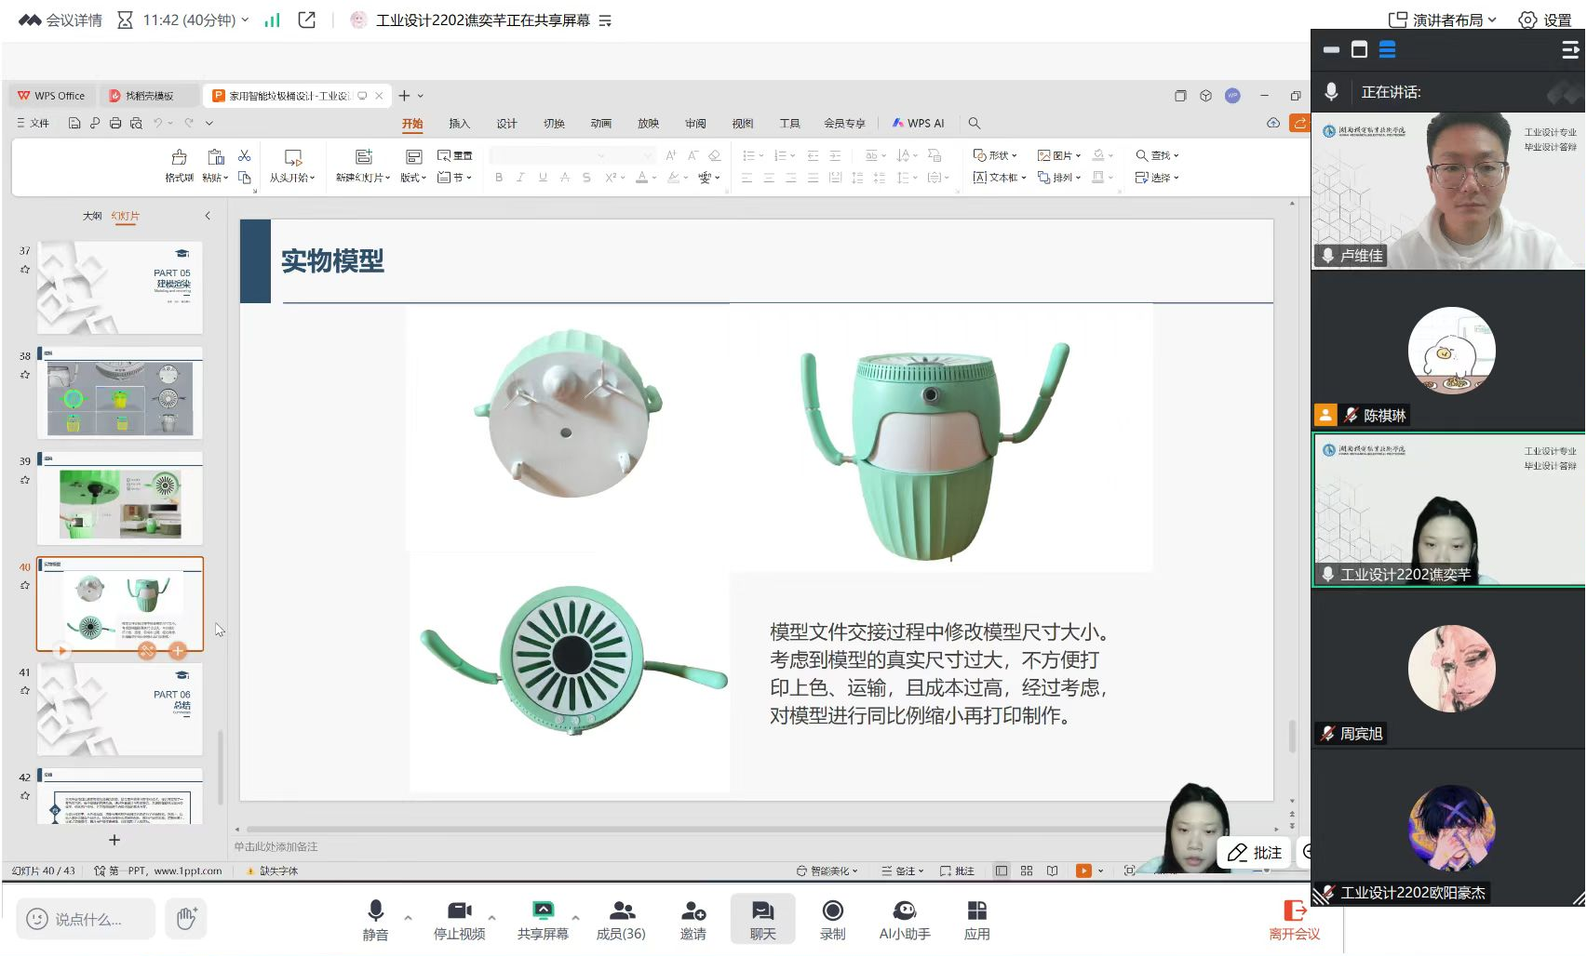This screenshot has width=1587, height=957.
Task: Select slide 39 thumbnail
Action: point(119,498)
